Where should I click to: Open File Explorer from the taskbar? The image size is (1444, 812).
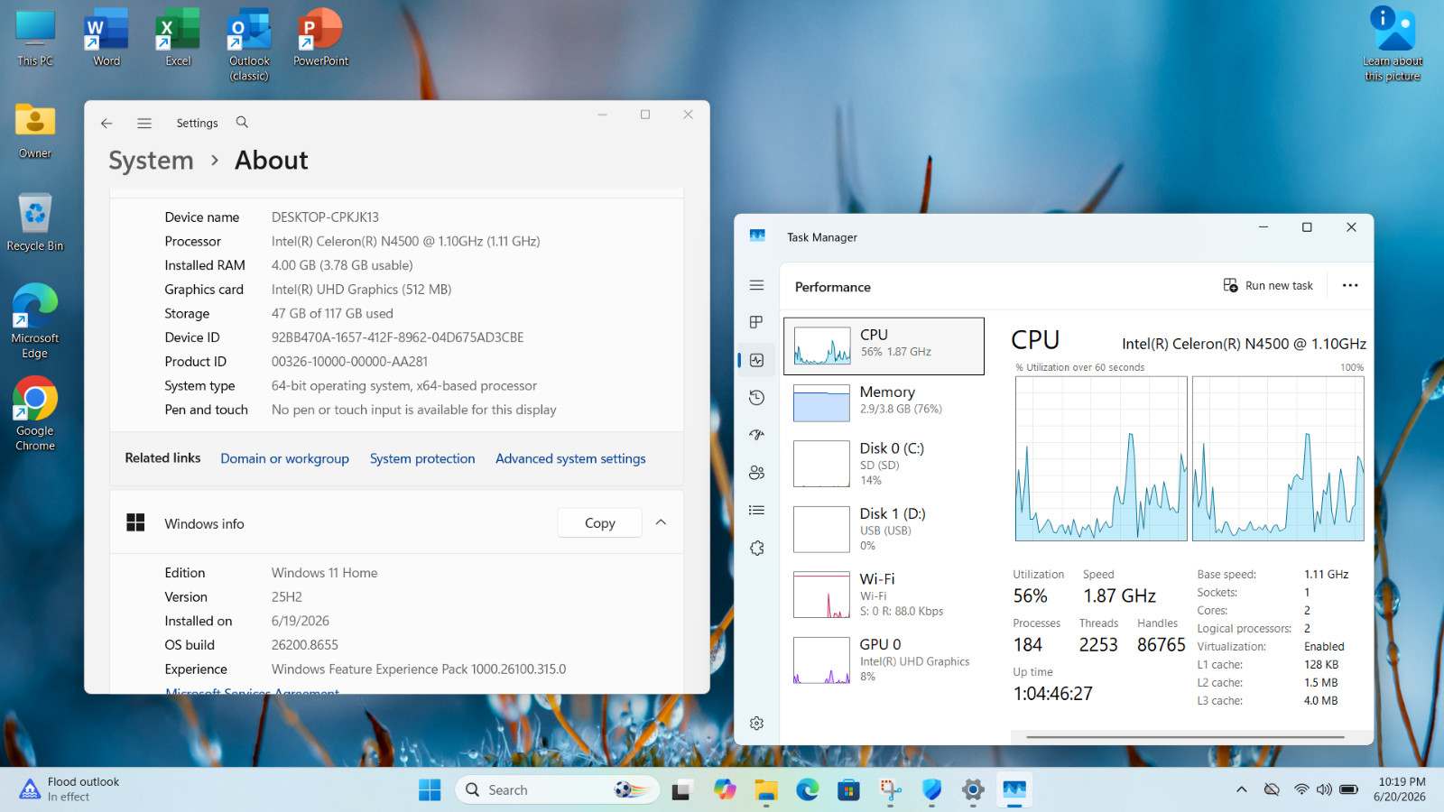[766, 790]
